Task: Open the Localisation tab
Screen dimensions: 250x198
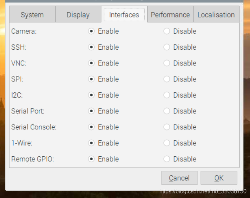Action: 216,15
